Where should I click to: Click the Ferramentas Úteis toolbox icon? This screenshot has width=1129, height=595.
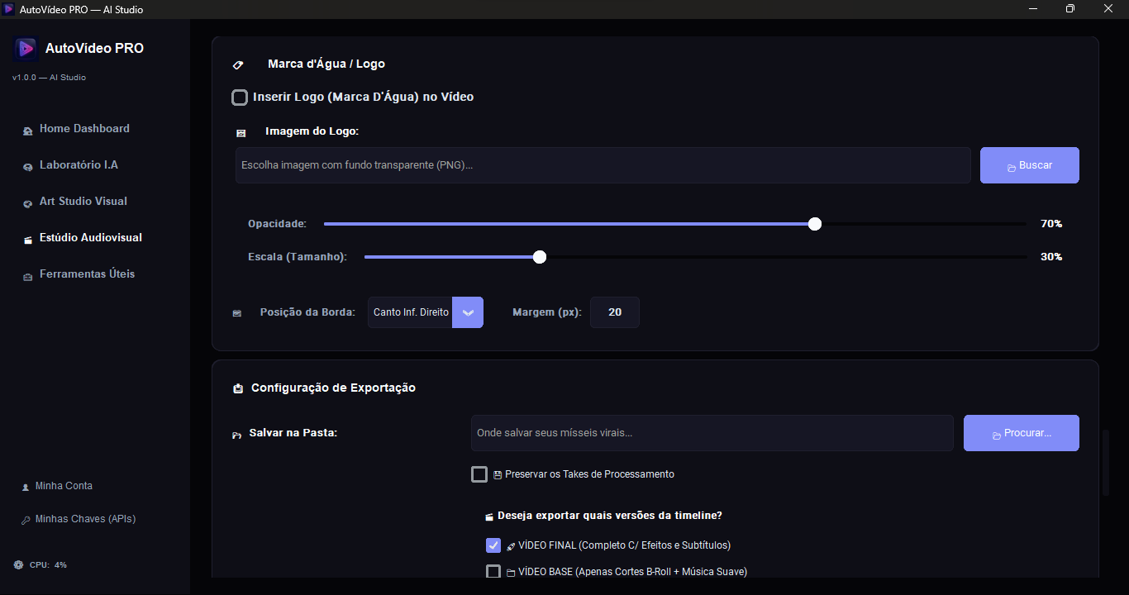pos(27,275)
